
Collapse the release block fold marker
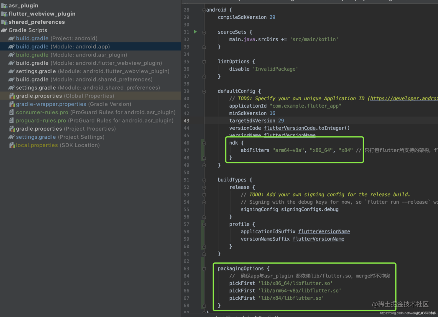204,187
